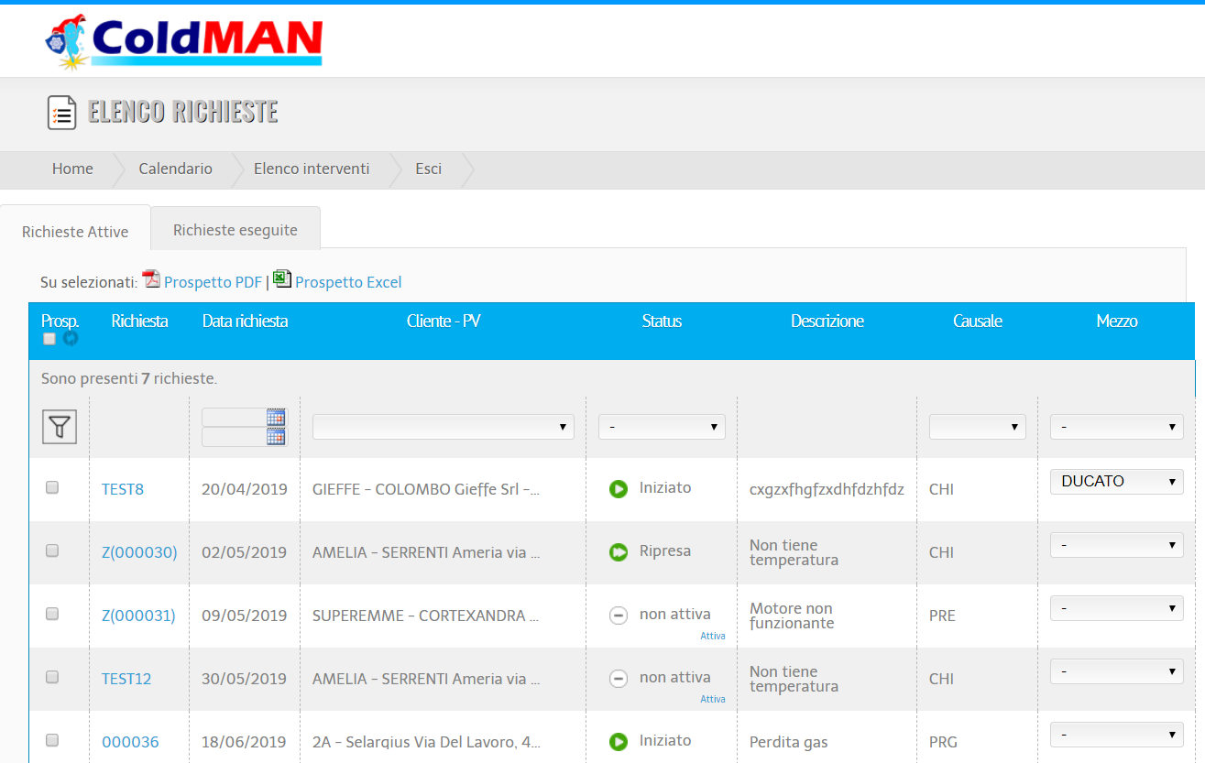
Task: Click the Prospetto Excel link
Action: pyautogui.click(x=348, y=282)
